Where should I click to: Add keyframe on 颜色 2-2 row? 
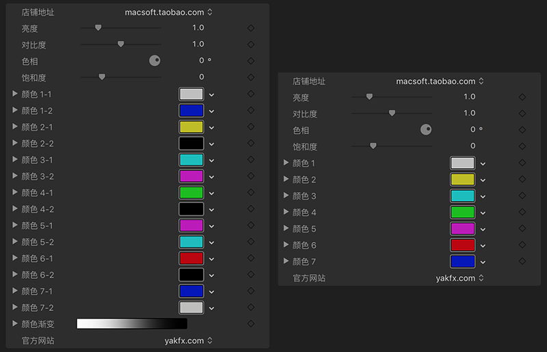coord(250,143)
